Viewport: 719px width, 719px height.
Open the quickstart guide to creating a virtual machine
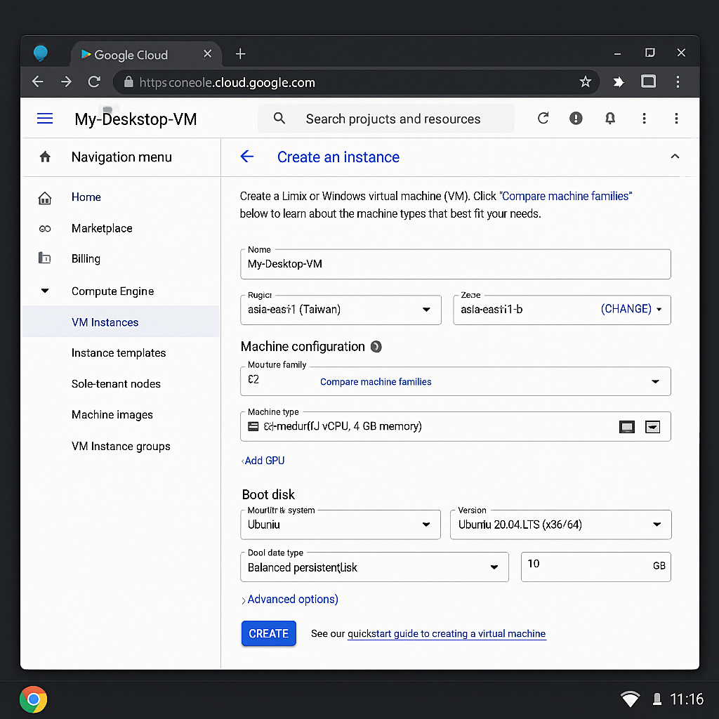(x=447, y=634)
